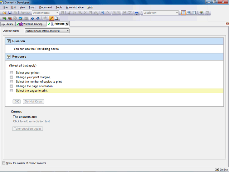Click the Copy icon in toolbar
Screen dimensions: 229x172
tap(74, 13)
